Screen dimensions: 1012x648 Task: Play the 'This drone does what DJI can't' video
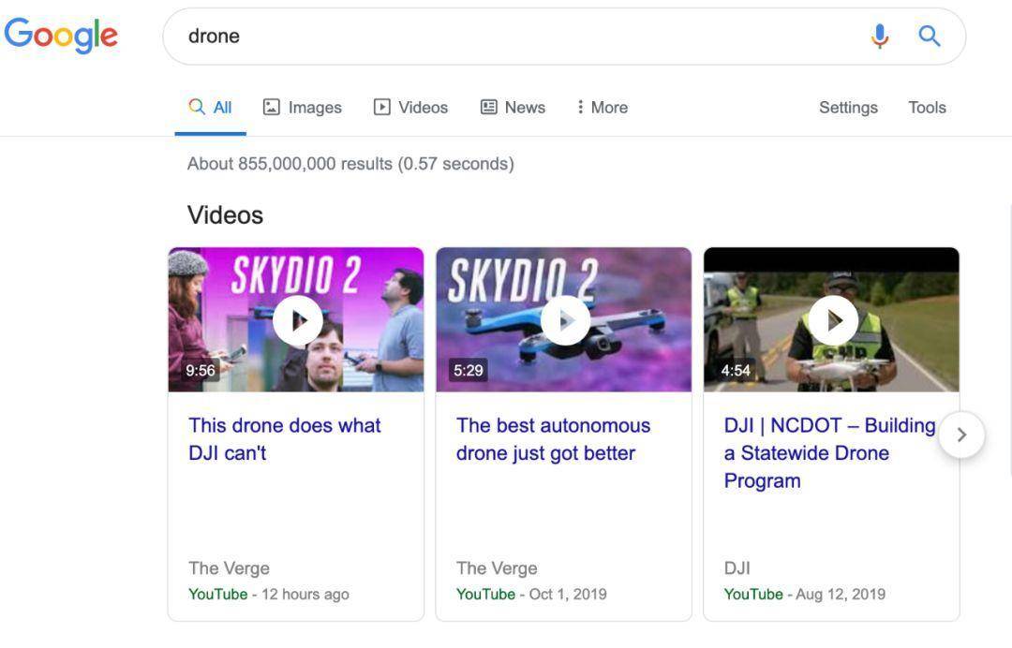coord(297,320)
